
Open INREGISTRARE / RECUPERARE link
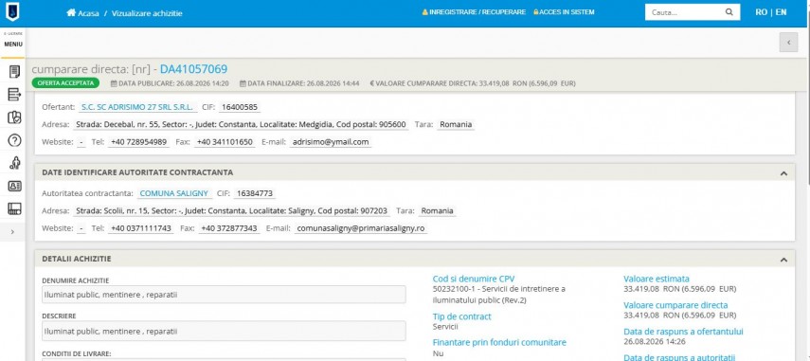coord(477,12)
